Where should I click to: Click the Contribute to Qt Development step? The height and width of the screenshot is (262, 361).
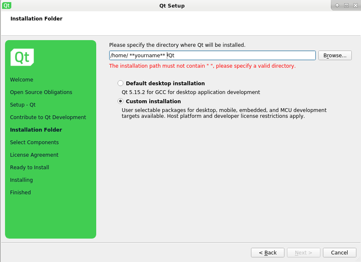[x=48, y=117]
